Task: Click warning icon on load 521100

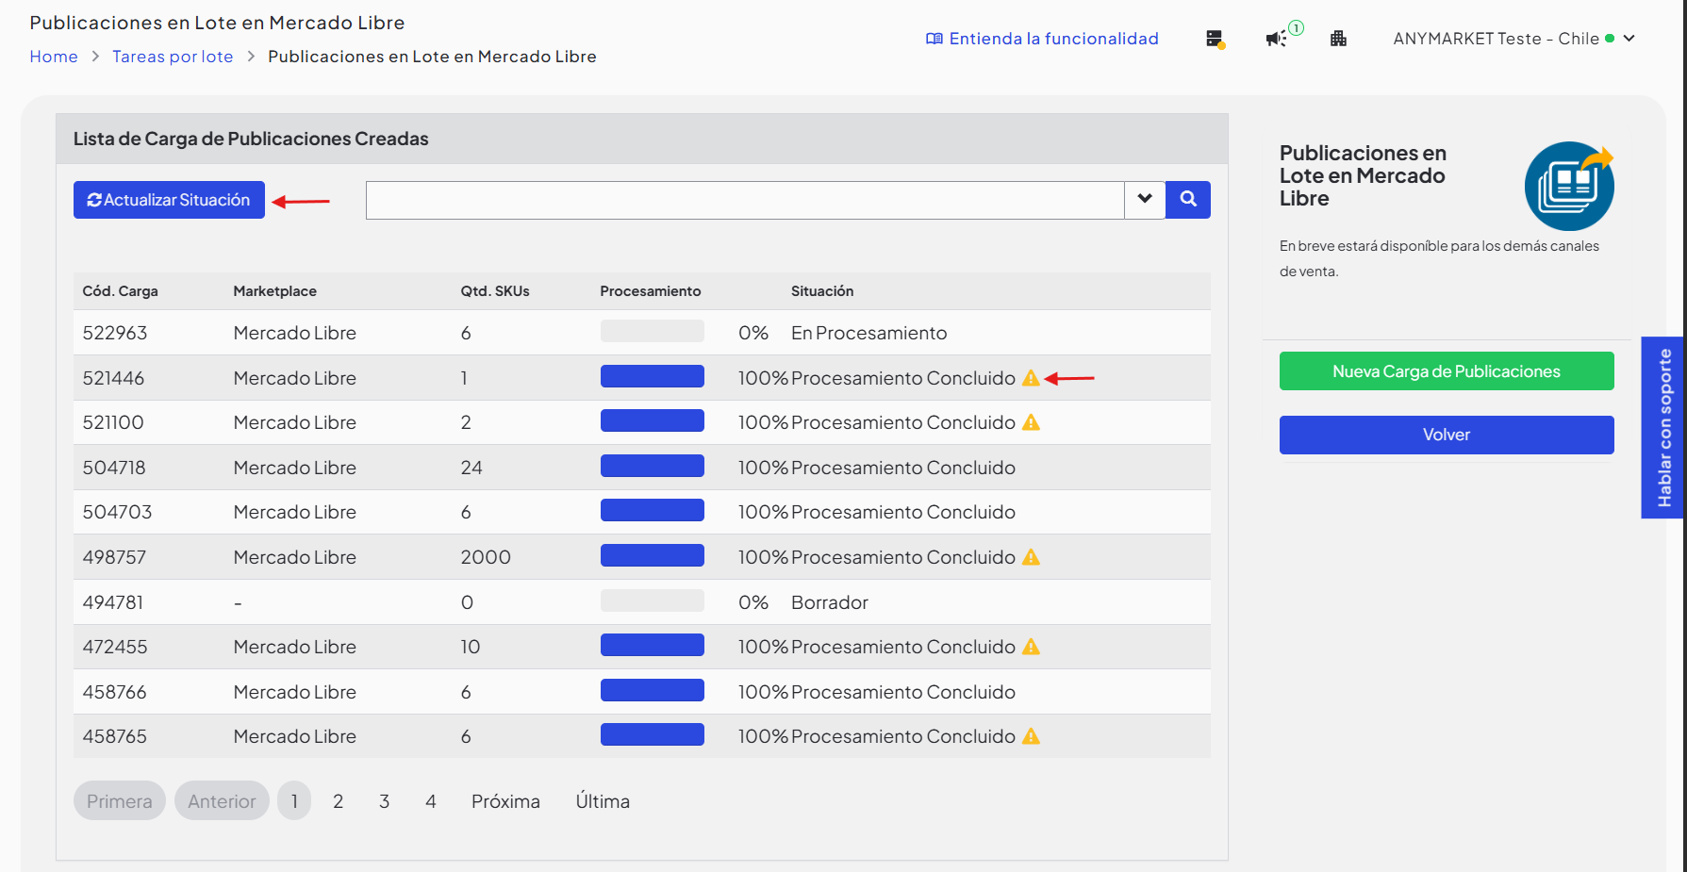Action: (x=1031, y=422)
